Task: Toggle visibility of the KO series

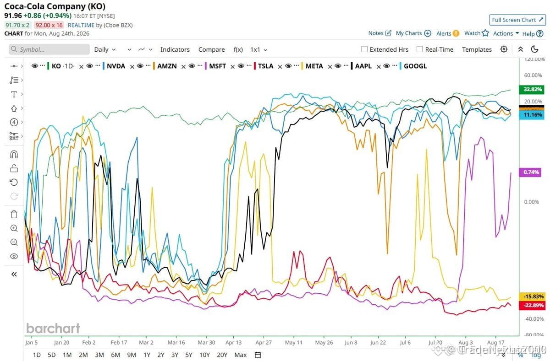Action: [x=34, y=66]
